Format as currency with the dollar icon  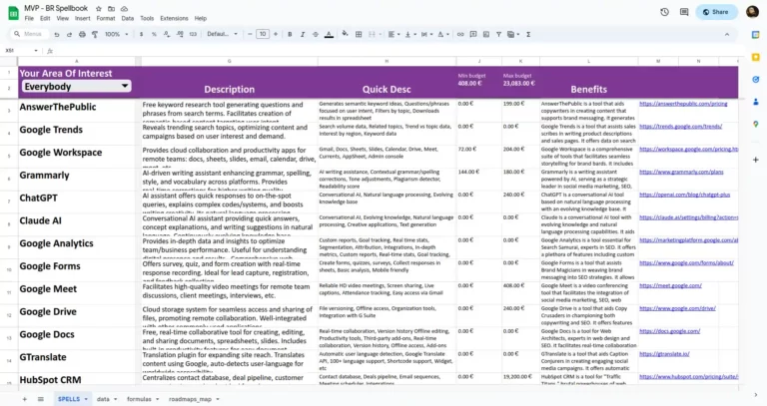142,34
